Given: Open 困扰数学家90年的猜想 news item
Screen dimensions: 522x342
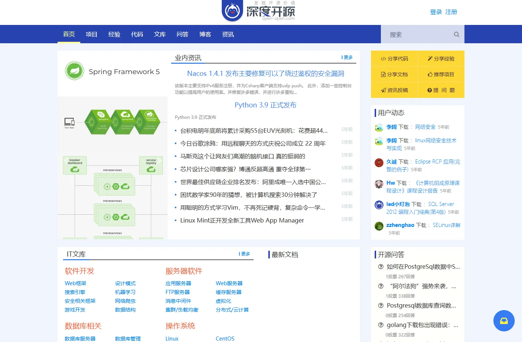Looking at the screenshot, I should point(249,195).
